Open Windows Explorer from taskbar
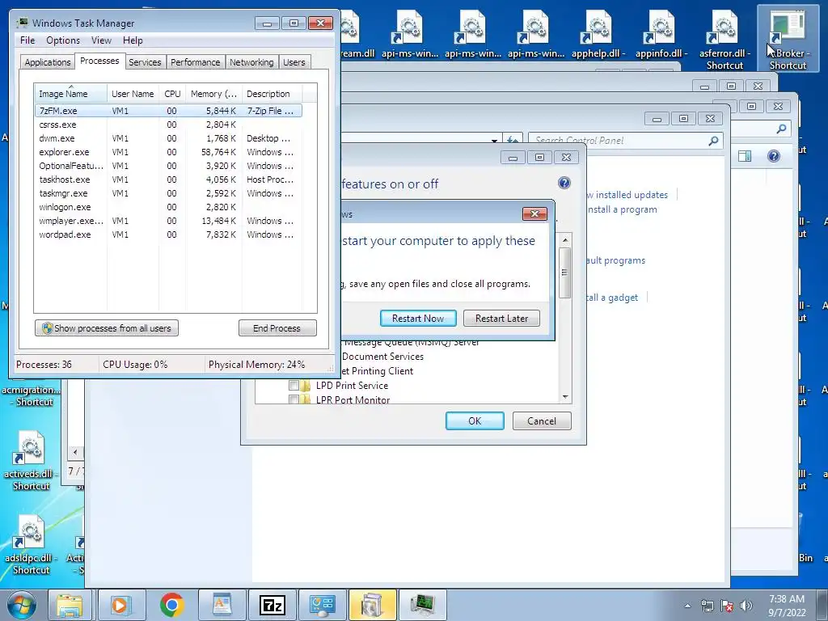The width and height of the screenshot is (828, 621). (x=70, y=605)
